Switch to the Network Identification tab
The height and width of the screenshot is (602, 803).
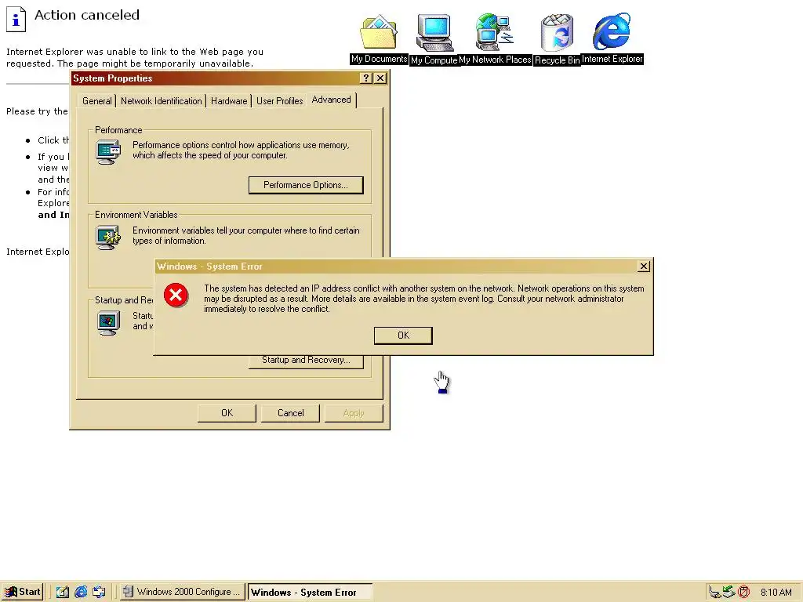162,101
